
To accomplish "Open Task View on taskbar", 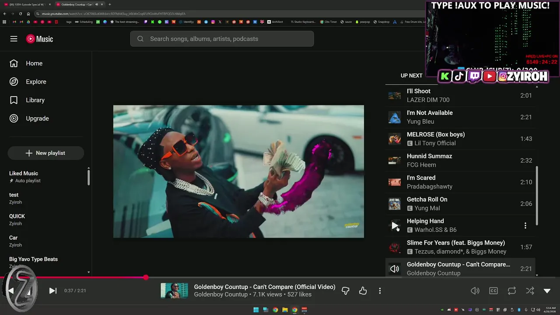I will coord(266,310).
